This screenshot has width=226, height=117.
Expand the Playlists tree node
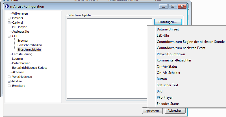(x=9, y=18)
